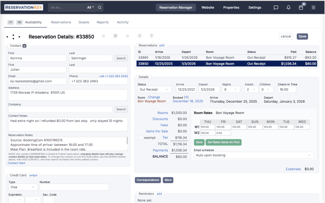Open the hamburger menu icon
The width and height of the screenshot is (325, 203).
pos(314,7)
